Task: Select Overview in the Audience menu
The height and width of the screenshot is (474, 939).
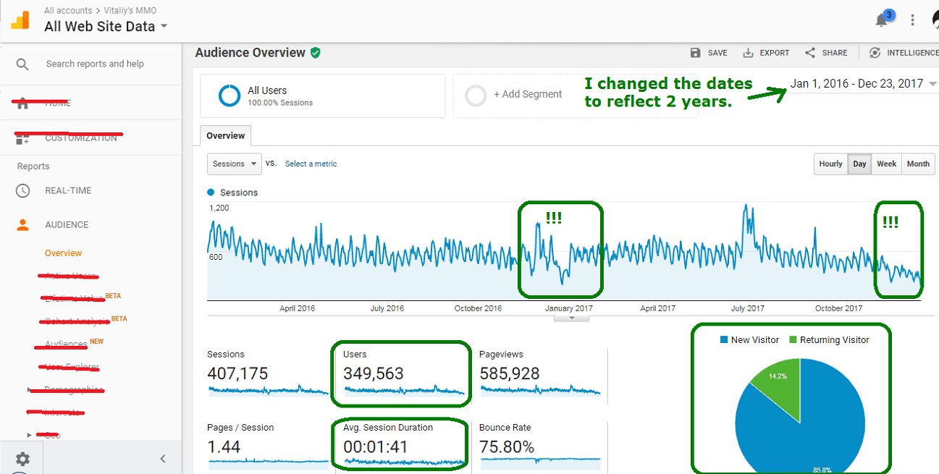Action: (64, 253)
